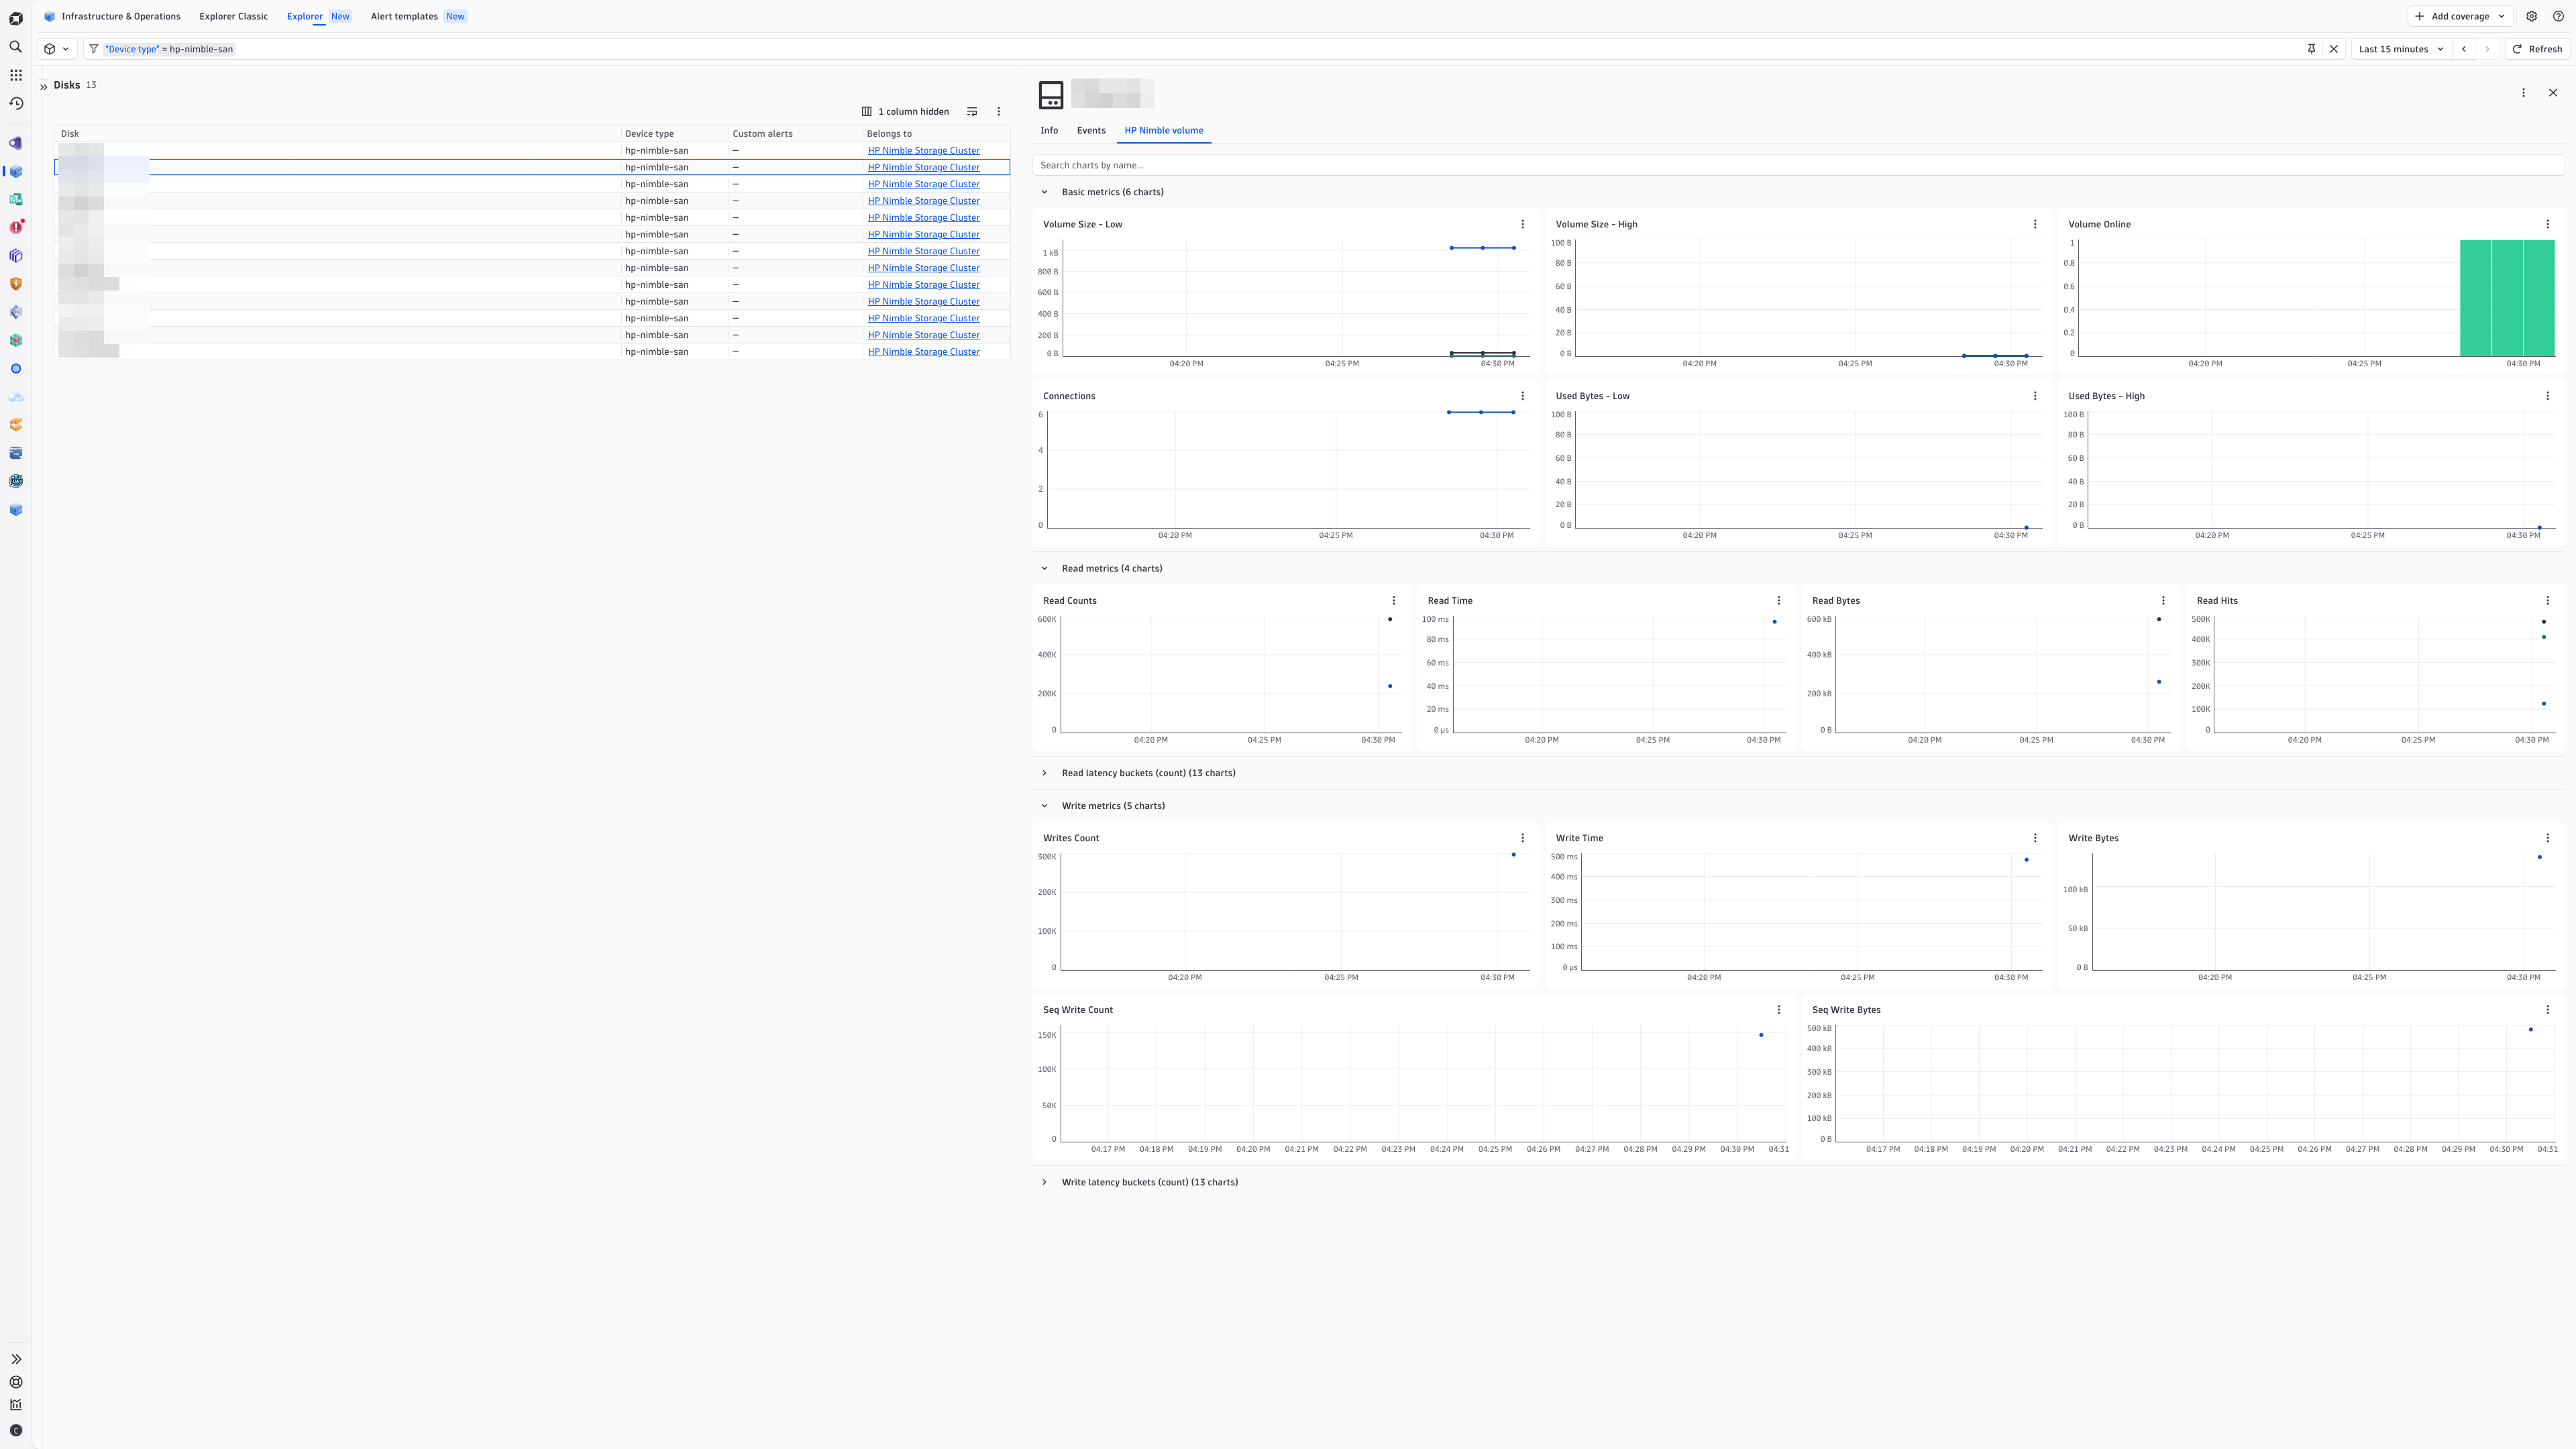Sort by the Belongs to column header

click(889, 134)
